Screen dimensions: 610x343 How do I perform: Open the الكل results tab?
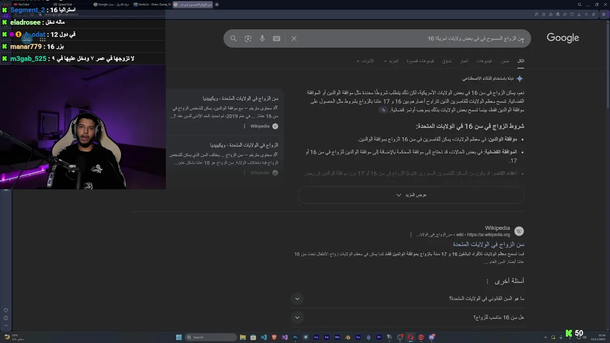tap(521, 61)
